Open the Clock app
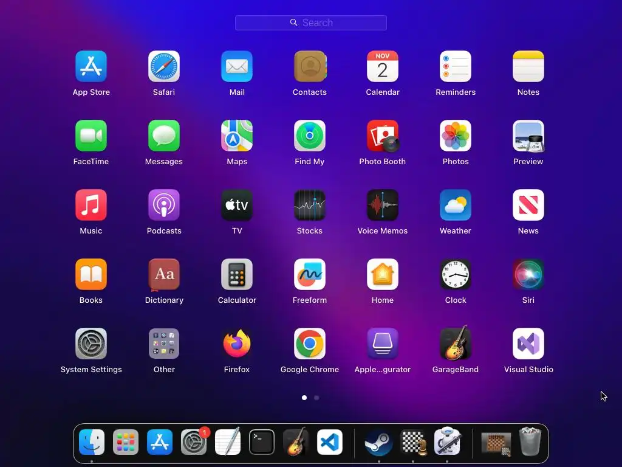This screenshot has height=467, width=622. 456,274
